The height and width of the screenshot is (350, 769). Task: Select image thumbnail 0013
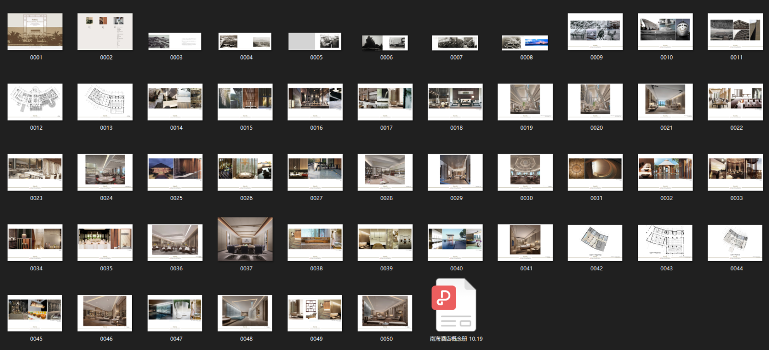(x=105, y=102)
